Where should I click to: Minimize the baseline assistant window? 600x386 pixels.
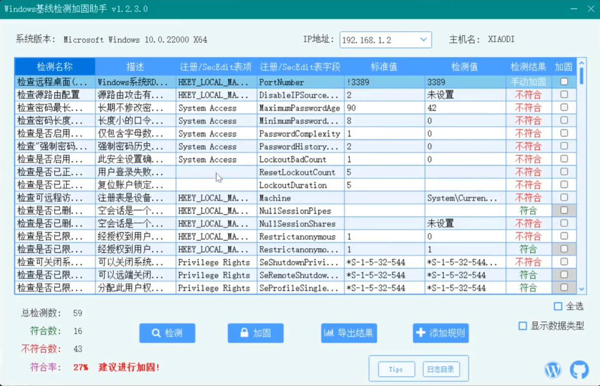tap(574, 9)
